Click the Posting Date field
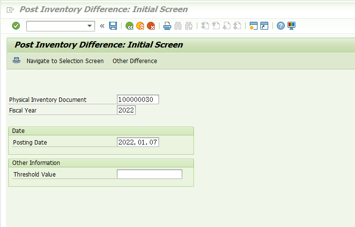The image size is (355, 227). [138, 142]
